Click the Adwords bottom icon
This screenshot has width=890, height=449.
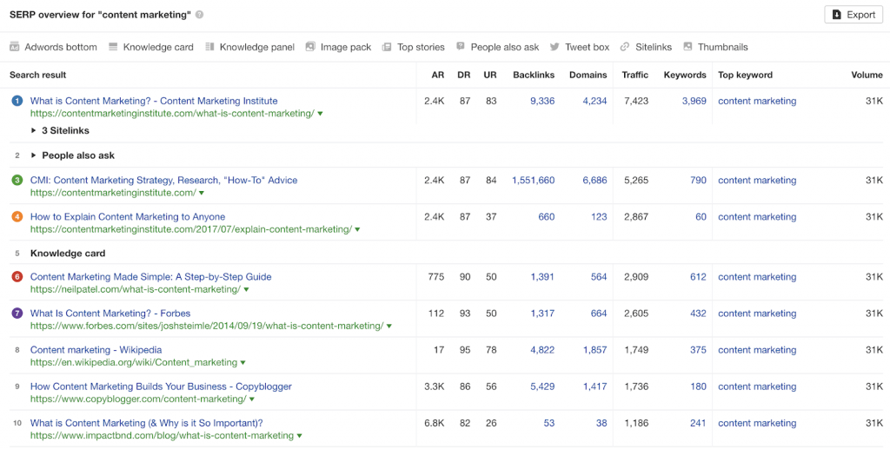pyautogui.click(x=15, y=47)
